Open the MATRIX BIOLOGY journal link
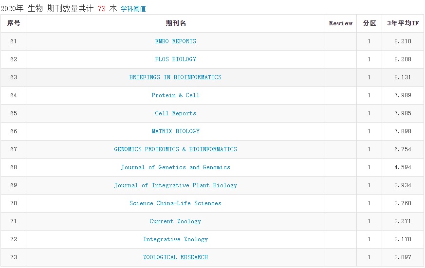The height and width of the screenshot is (268, 425). [x=175, y=131]
